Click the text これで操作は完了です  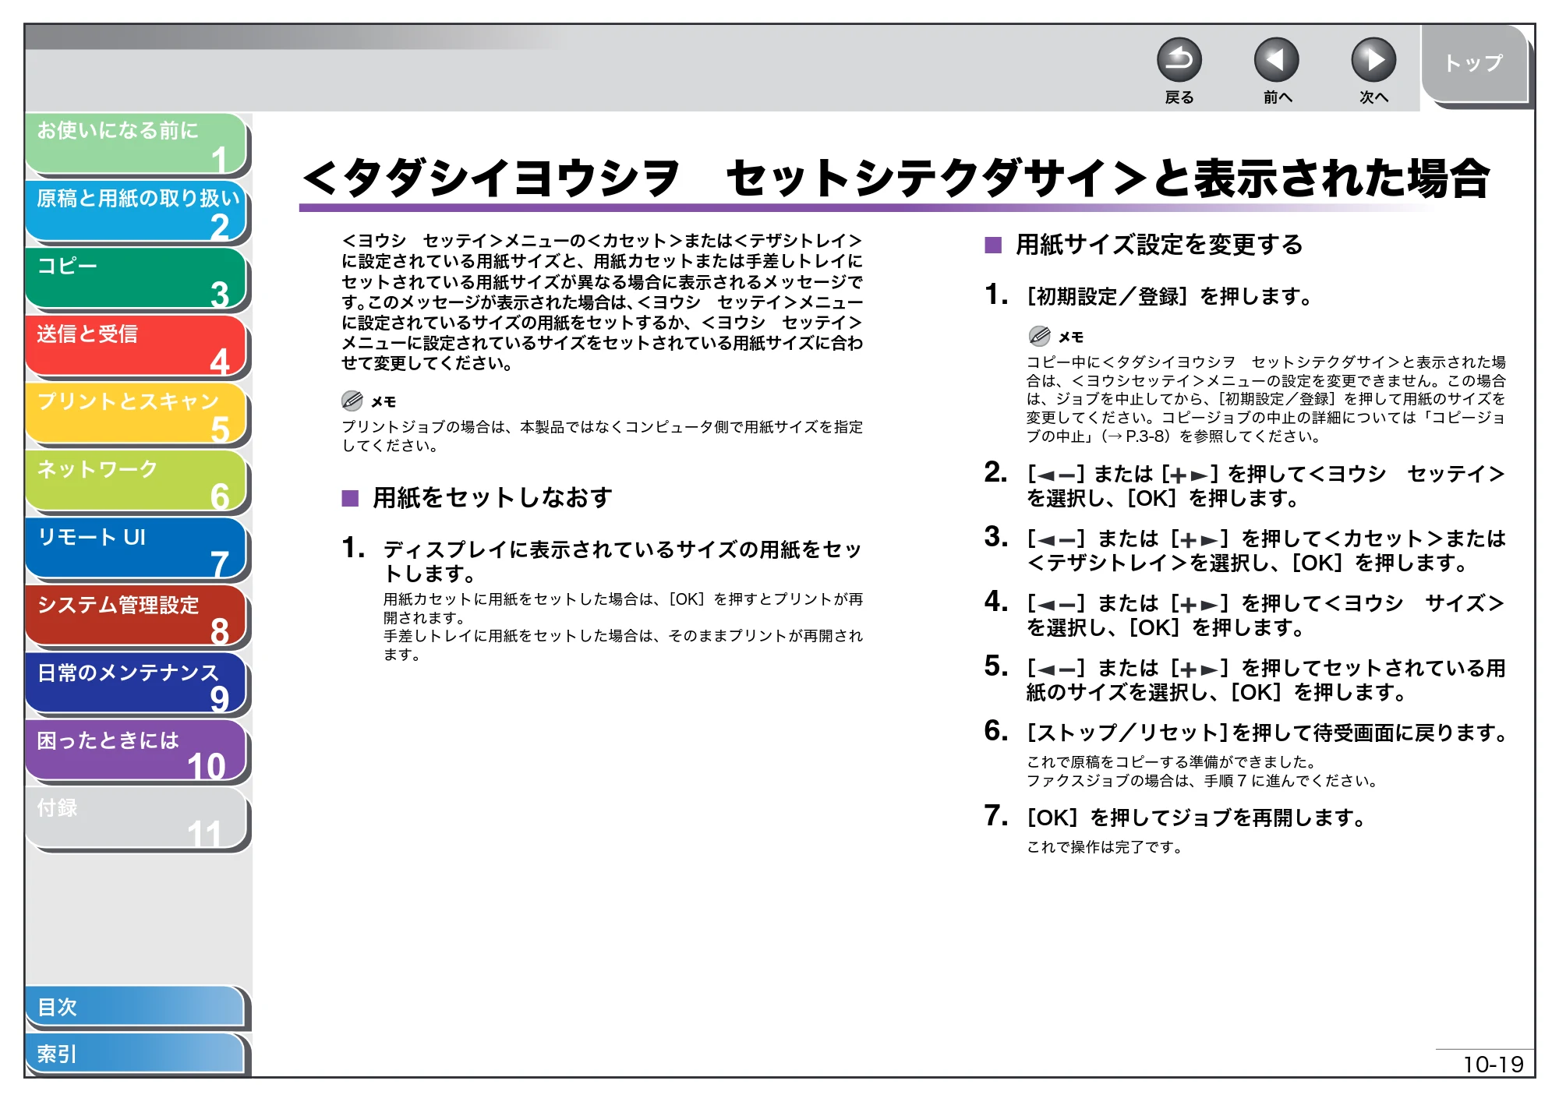[1105, 847]
